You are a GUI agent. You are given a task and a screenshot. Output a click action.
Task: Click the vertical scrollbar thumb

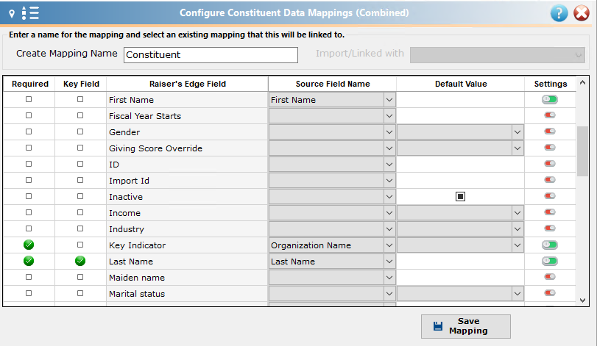tap(582, 151)
